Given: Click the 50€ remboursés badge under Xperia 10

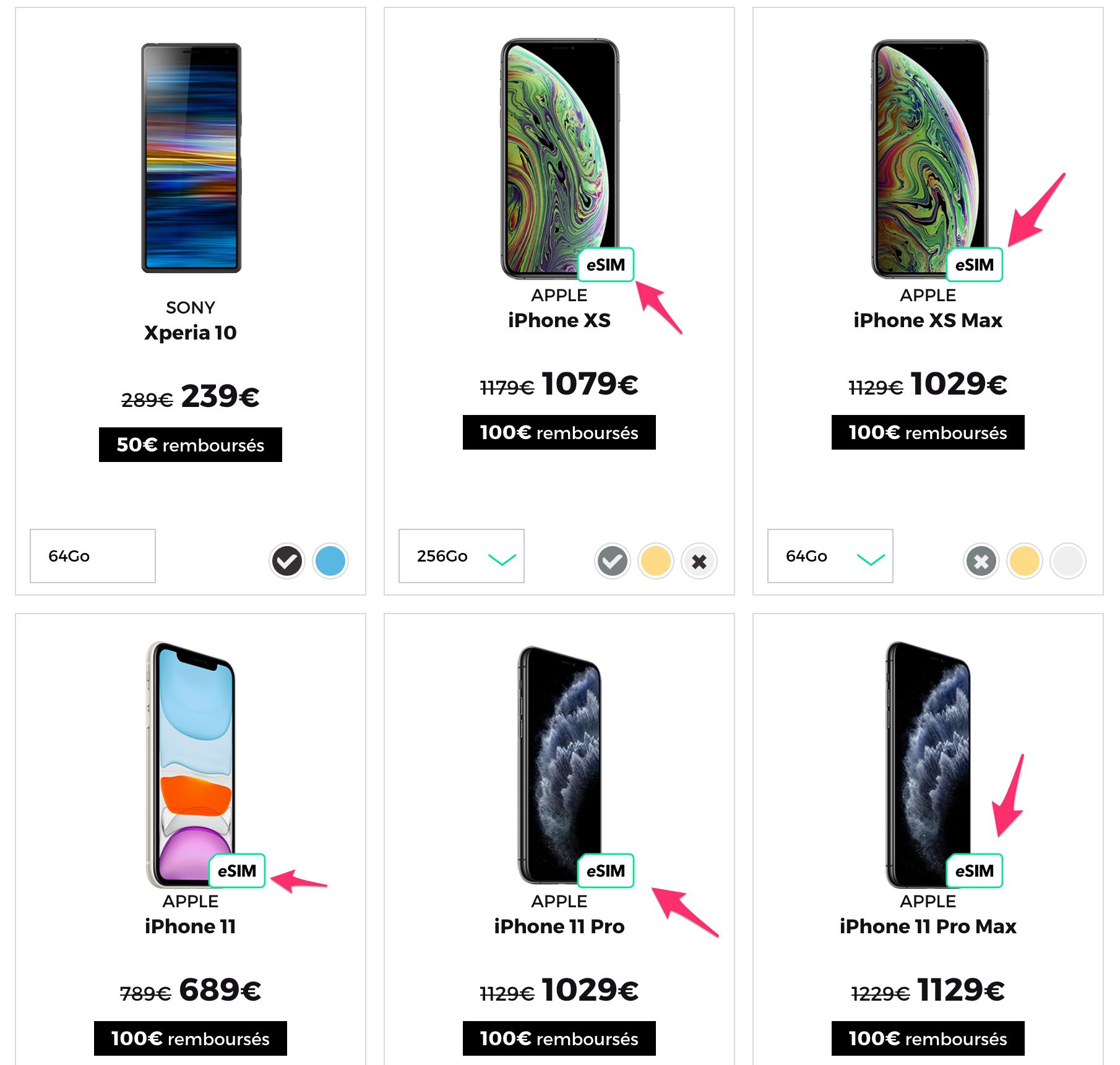Looking at the screenshot, I should tap(190, 444).
